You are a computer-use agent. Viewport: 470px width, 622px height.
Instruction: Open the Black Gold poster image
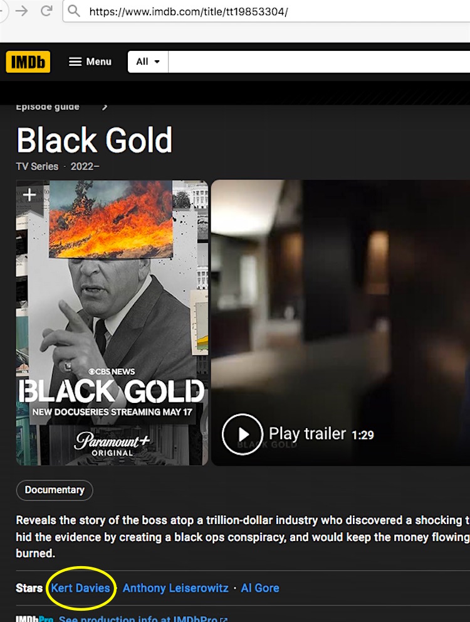[x=112, y=323]
